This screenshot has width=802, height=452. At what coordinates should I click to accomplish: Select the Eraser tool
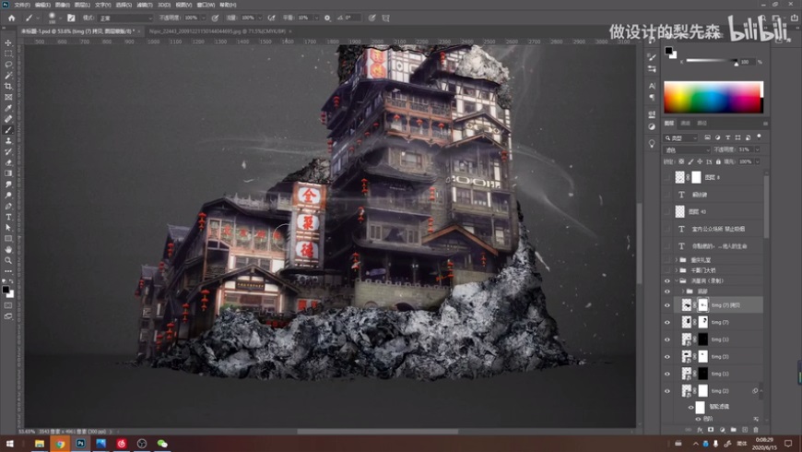click(8, 162)
